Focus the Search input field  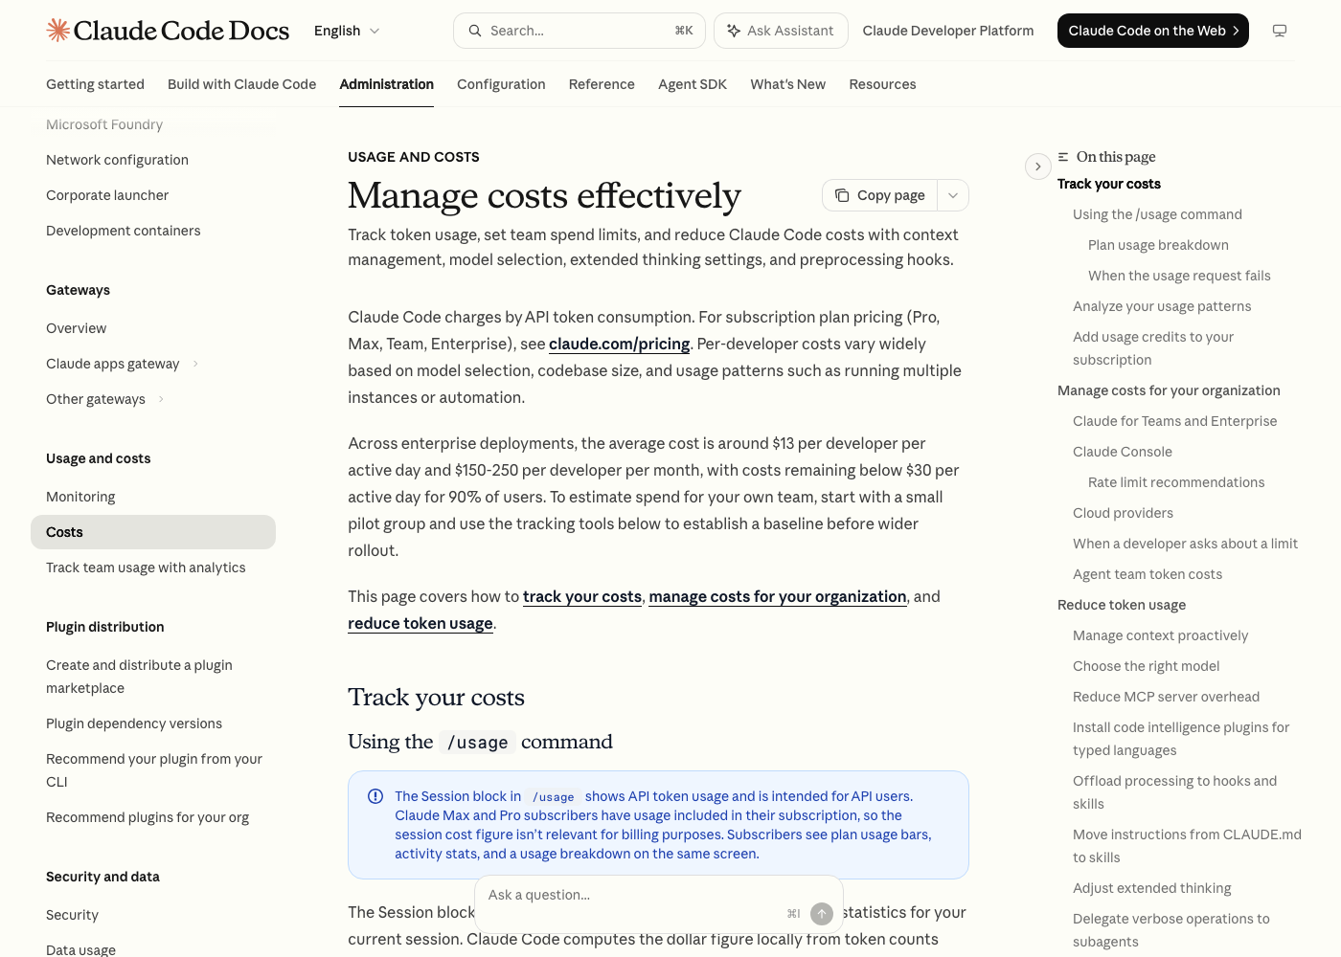[x=580, y=31]
